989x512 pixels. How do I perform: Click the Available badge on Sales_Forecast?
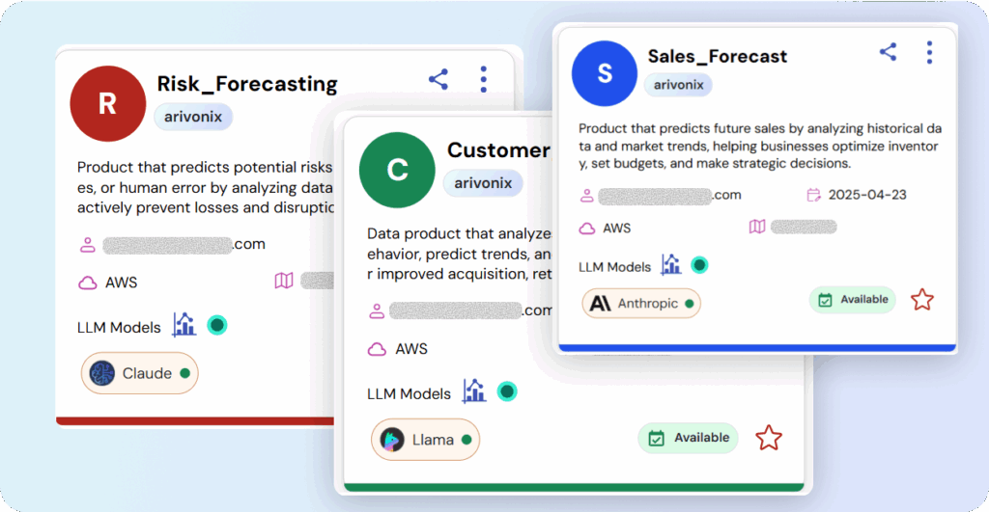[852, 300]
